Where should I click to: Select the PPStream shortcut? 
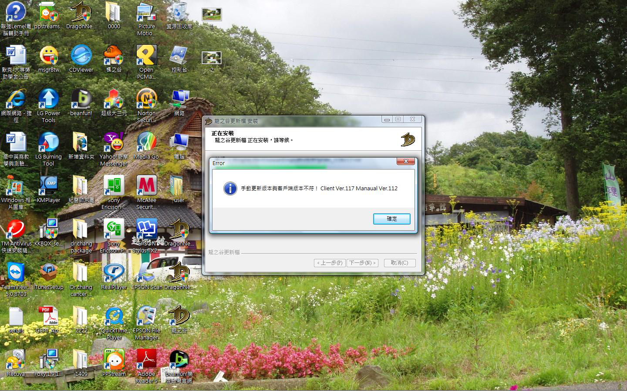pyautogui.click(x=114, y=363)
